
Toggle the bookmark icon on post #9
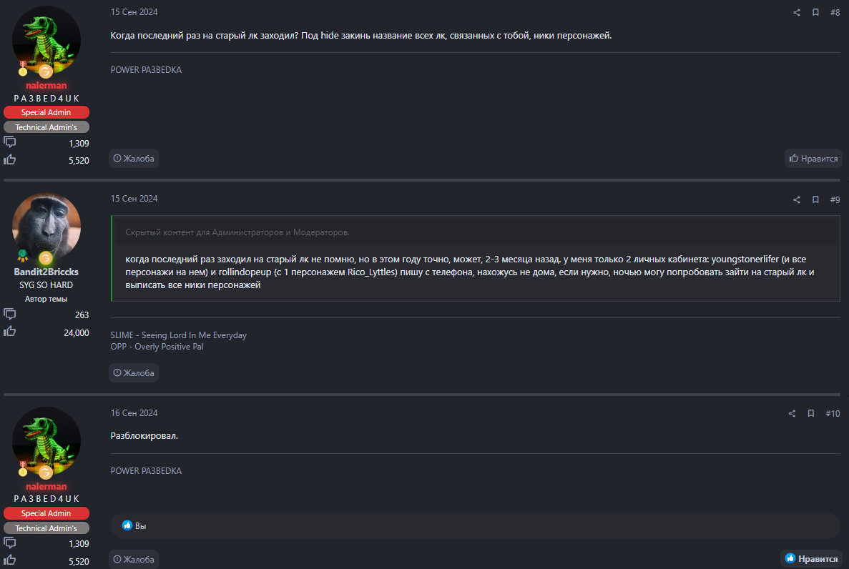(x=815, y=200)
